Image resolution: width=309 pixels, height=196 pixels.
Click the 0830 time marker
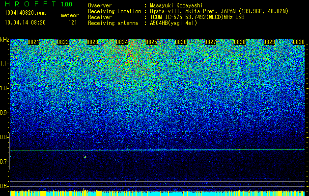point(299,42)
